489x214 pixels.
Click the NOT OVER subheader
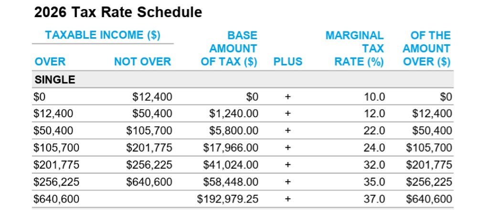142,62
